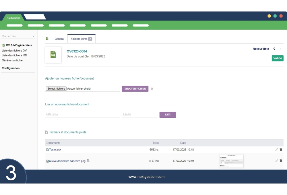The height and width of the screenshot is (195, 287).
Task: Switch to the Fichiers joints tab
Action: click(x=79, y=38)
